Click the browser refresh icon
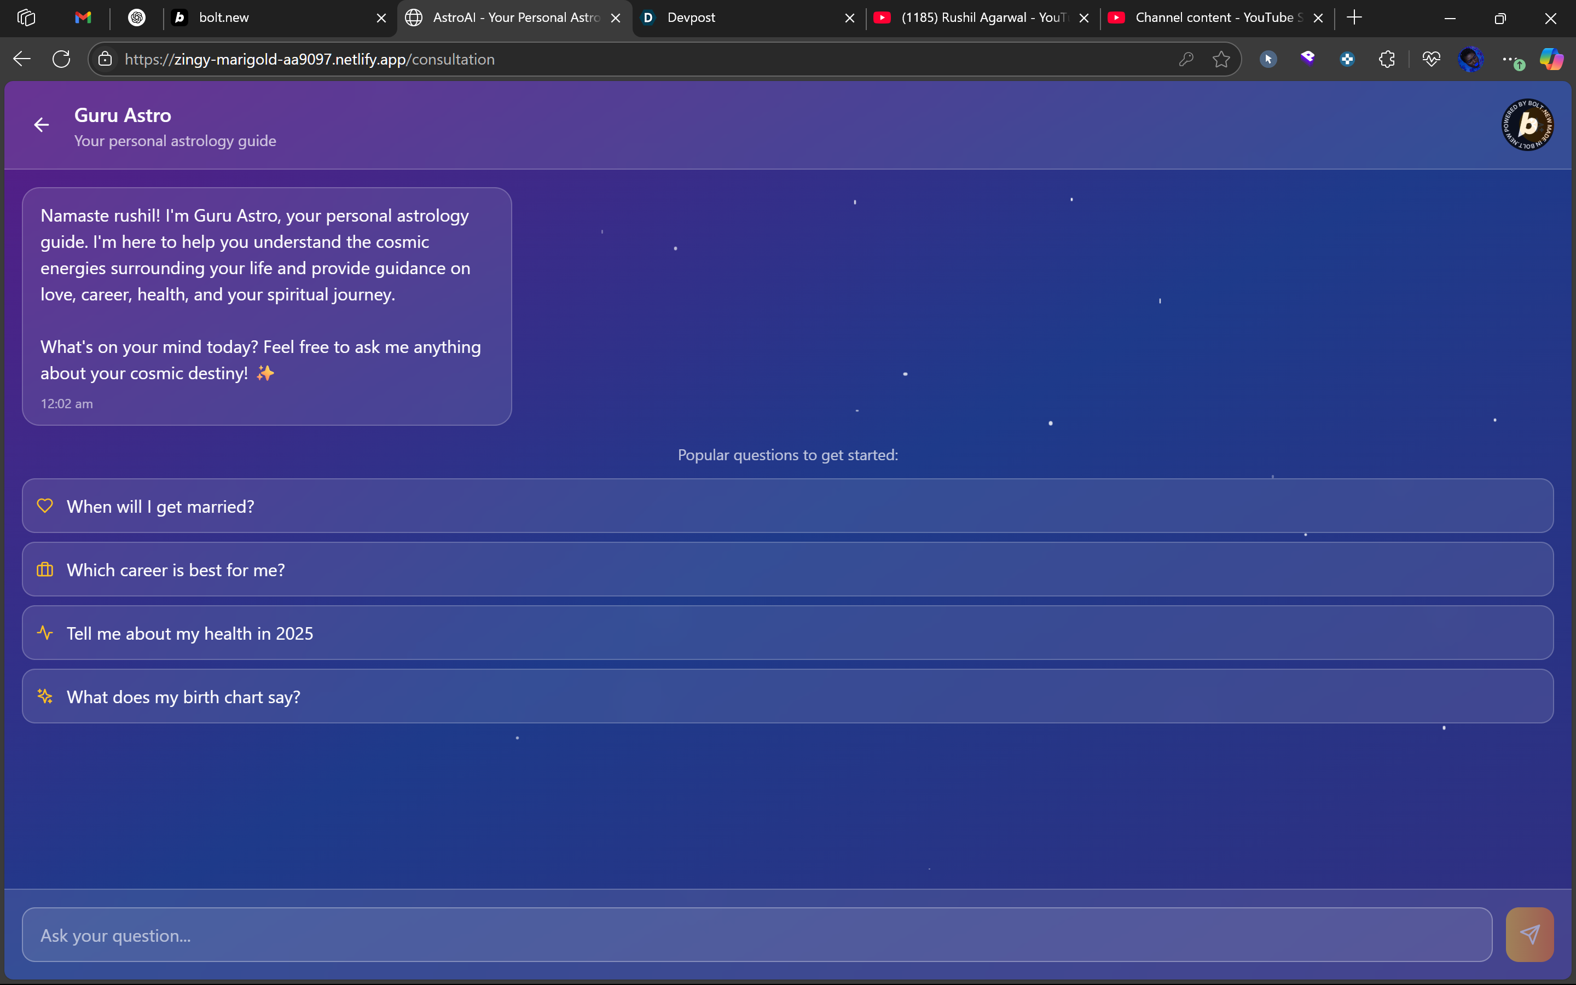 pos(61,59)
